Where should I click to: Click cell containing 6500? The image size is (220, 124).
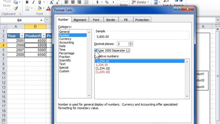(x=35, y=54)
